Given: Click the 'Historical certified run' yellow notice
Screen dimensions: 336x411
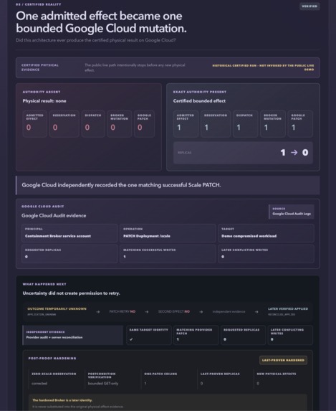Looking at the screenshot, I should tap(263, 67).
